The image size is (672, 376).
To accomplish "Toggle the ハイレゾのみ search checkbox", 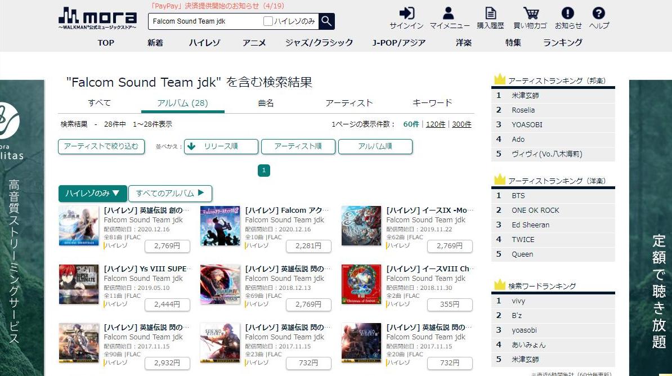I will tap(268, 21).
